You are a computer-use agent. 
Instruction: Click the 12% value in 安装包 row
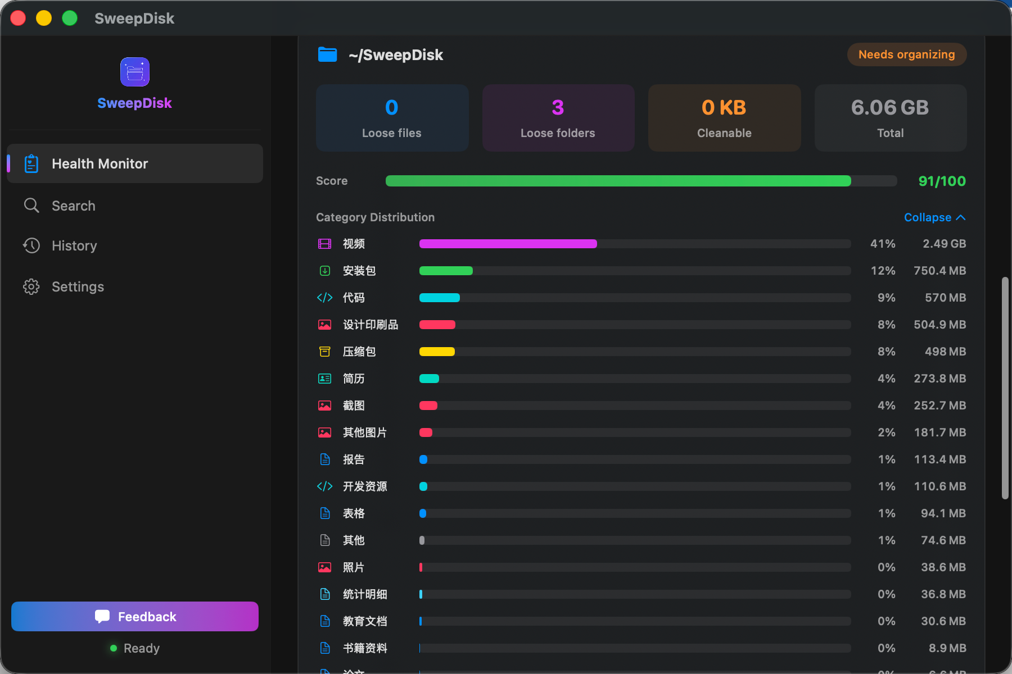coord(883,271)
